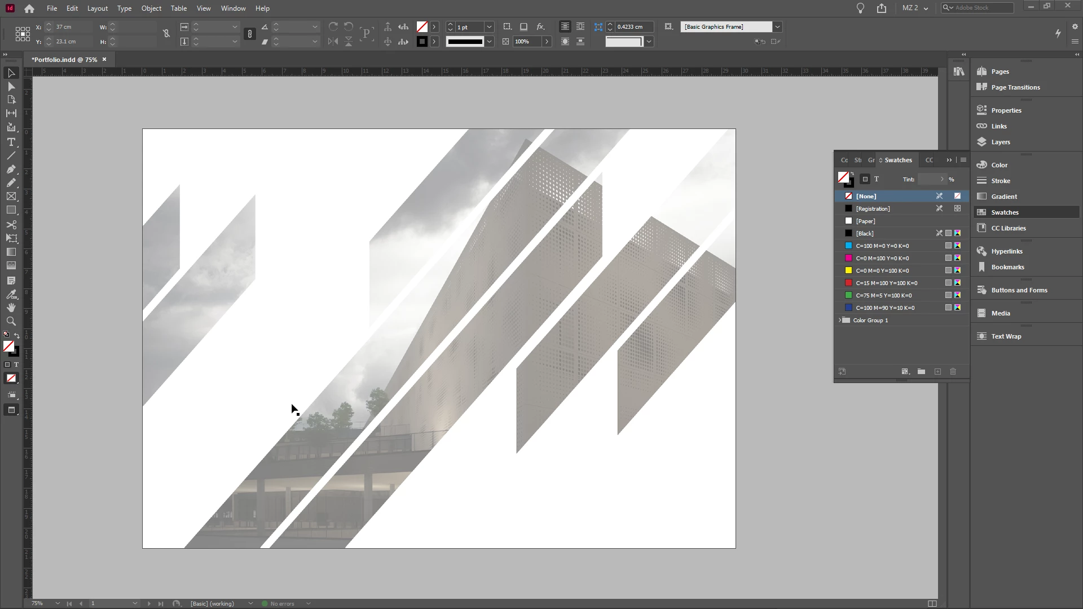Select the Type tool in toolbox
The height and width of the screenshot is (609, 1083).
point(11,142)
